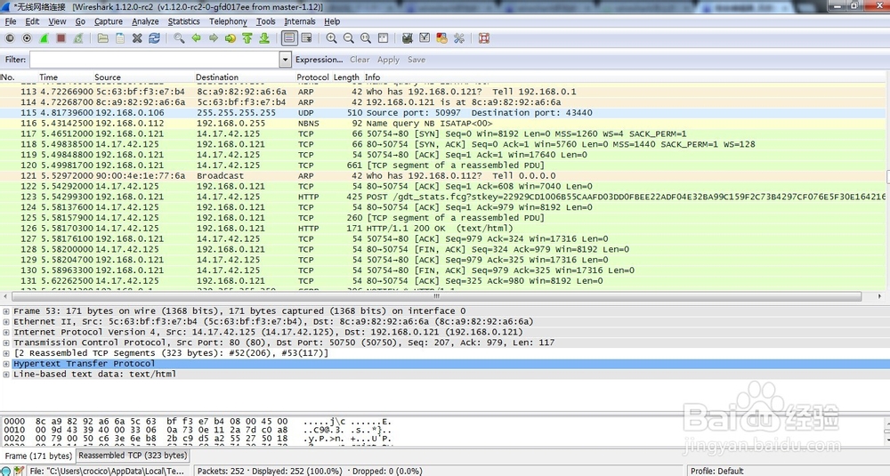Focus the display Filter text field
This screenshot has height=476, width=890.
[154, 60]
